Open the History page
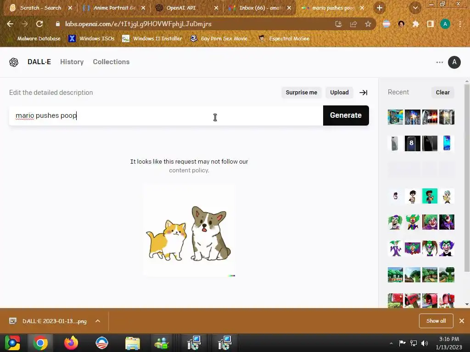Screen dimensions: 470x352 (x=72, y=62)
